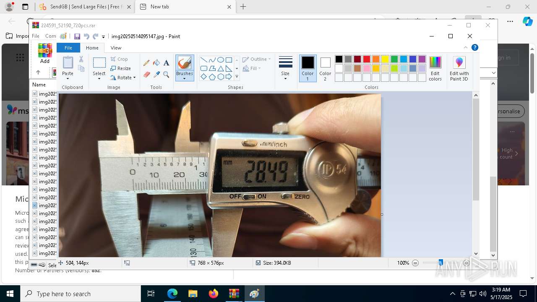This screenshot has width=537, height=302.
Task: Open WinRAR File menu
Action: [x=36, y=36]
